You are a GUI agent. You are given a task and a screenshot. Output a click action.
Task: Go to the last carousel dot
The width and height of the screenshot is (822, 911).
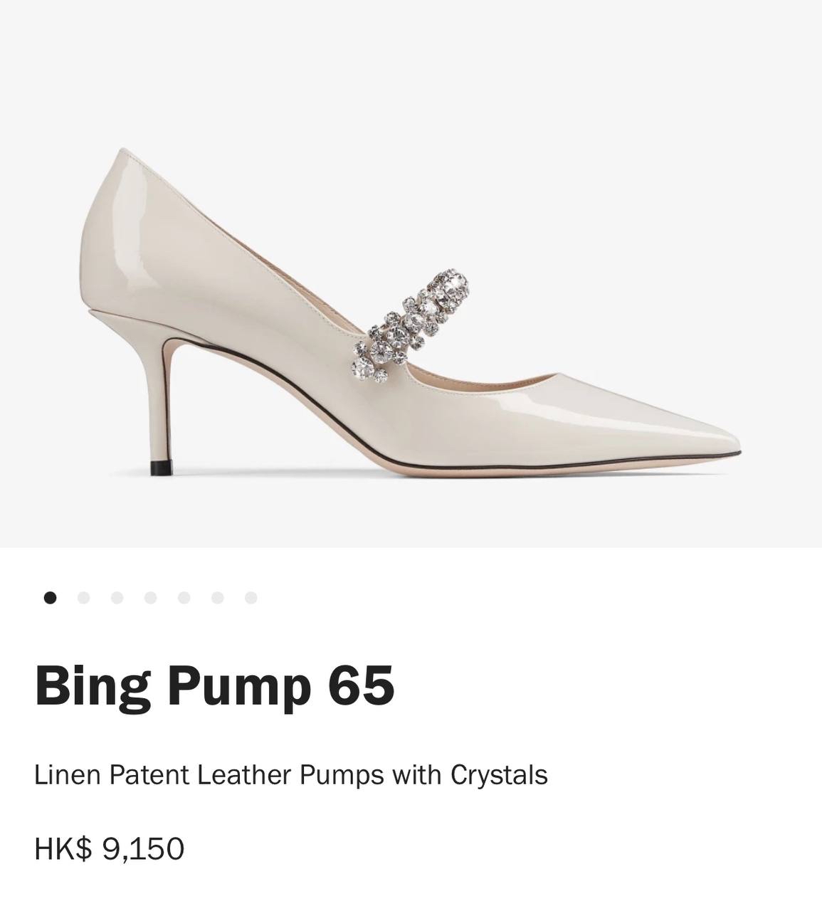[x=251, y=598]
